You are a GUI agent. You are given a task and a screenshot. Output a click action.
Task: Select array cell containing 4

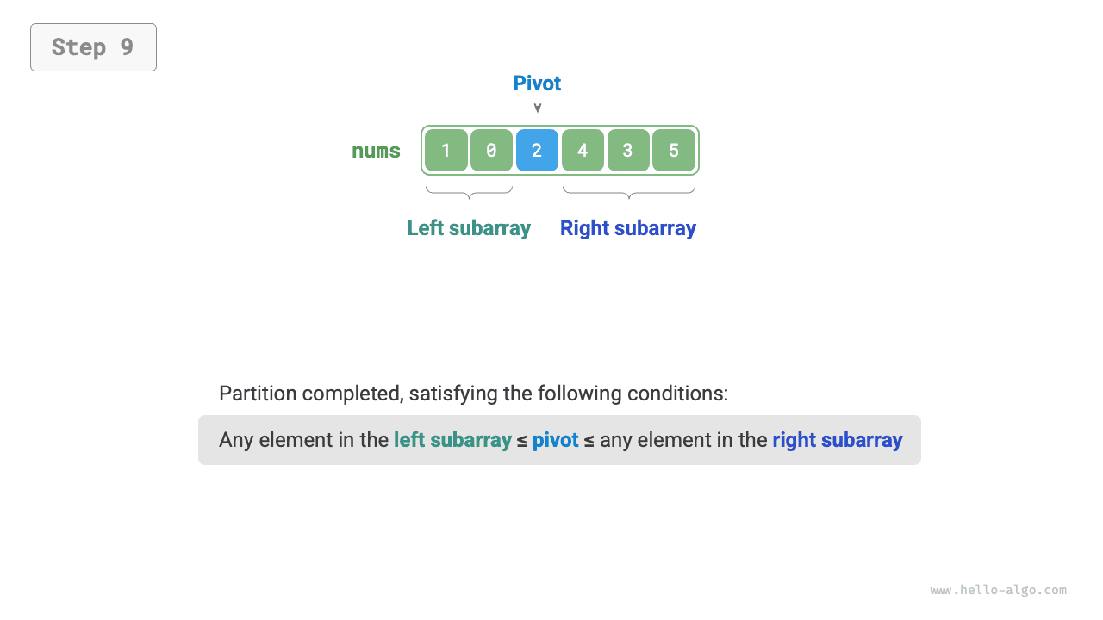pos(583,151)
